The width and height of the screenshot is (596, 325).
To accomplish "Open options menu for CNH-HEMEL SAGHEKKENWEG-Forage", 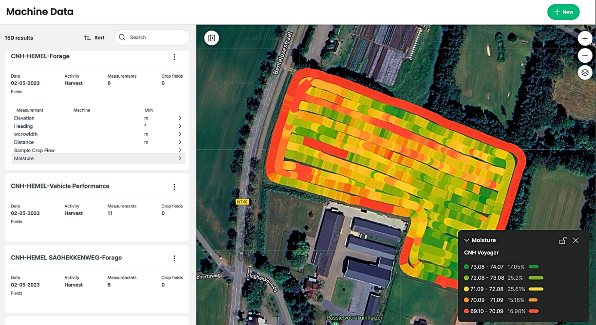I will (174, 258).
